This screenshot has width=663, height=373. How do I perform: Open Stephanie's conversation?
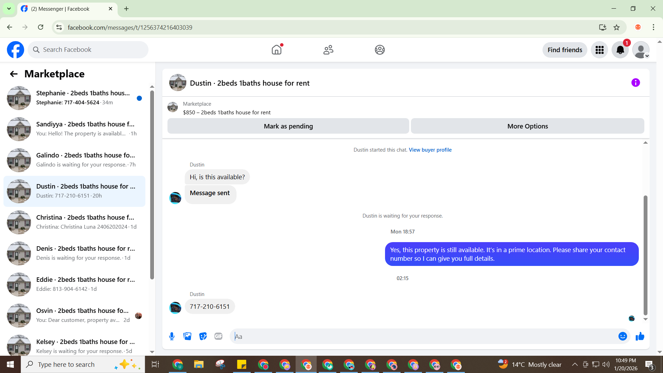74,98
